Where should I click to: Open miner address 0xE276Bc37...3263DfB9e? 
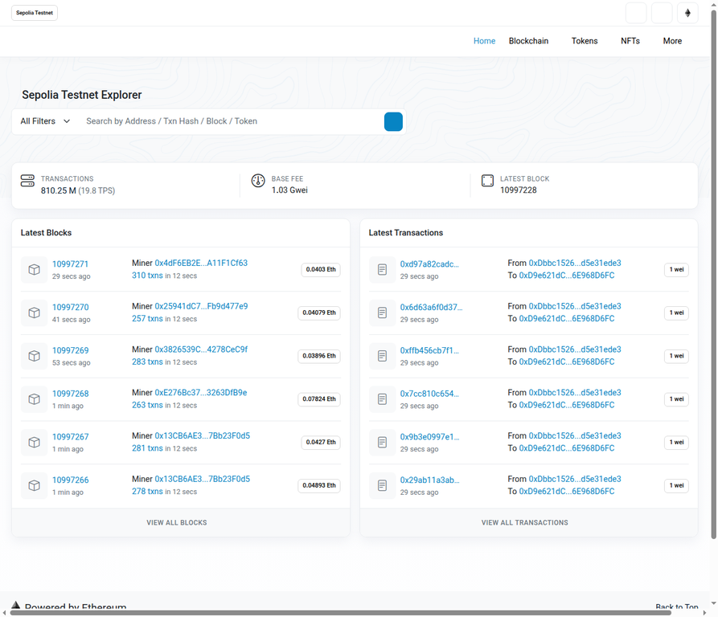(x=200, y=392)
